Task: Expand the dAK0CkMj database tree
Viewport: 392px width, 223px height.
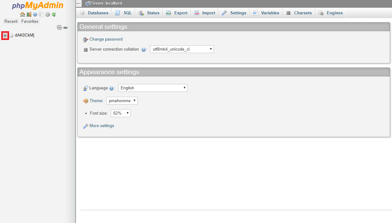Action: pyautogui.click(x=5, y=36)
